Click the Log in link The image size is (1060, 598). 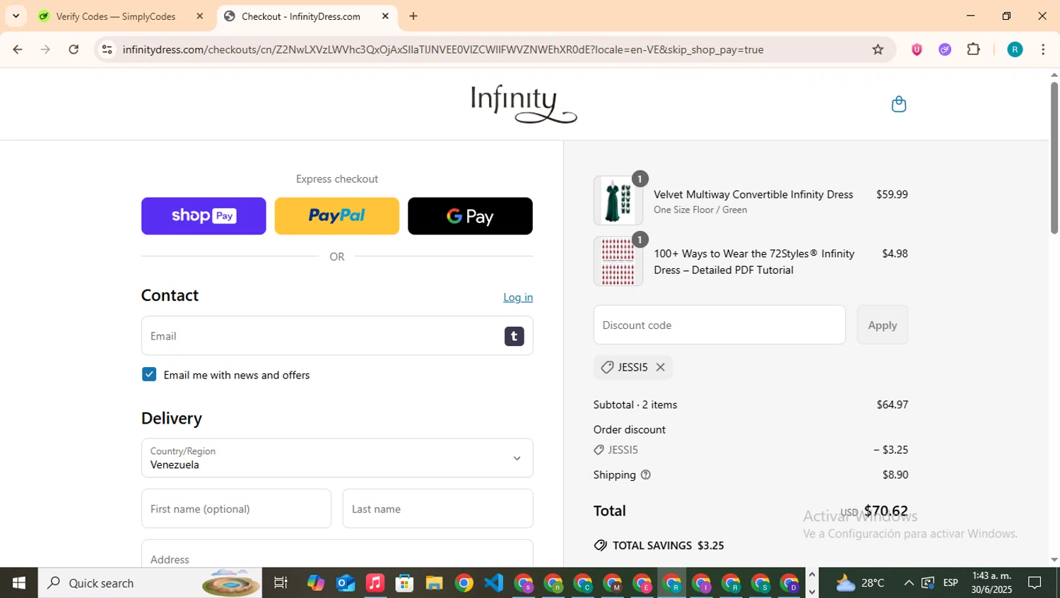tap(518, 297)
